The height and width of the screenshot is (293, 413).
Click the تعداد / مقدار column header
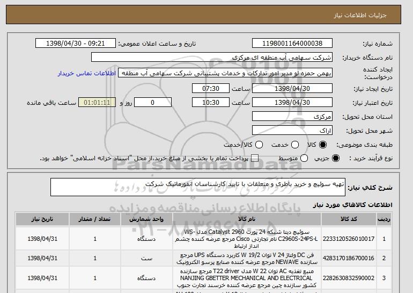tap(95, 219)
